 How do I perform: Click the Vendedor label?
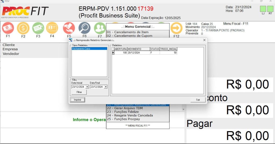(x=11, y=54)
